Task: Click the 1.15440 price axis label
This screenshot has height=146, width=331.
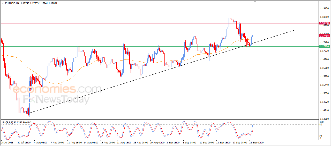Action: pyautogui.click(x=324, y=85)
